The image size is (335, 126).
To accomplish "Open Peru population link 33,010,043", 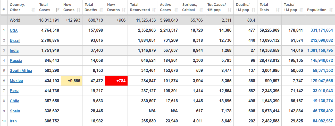I will coord(323,91).
